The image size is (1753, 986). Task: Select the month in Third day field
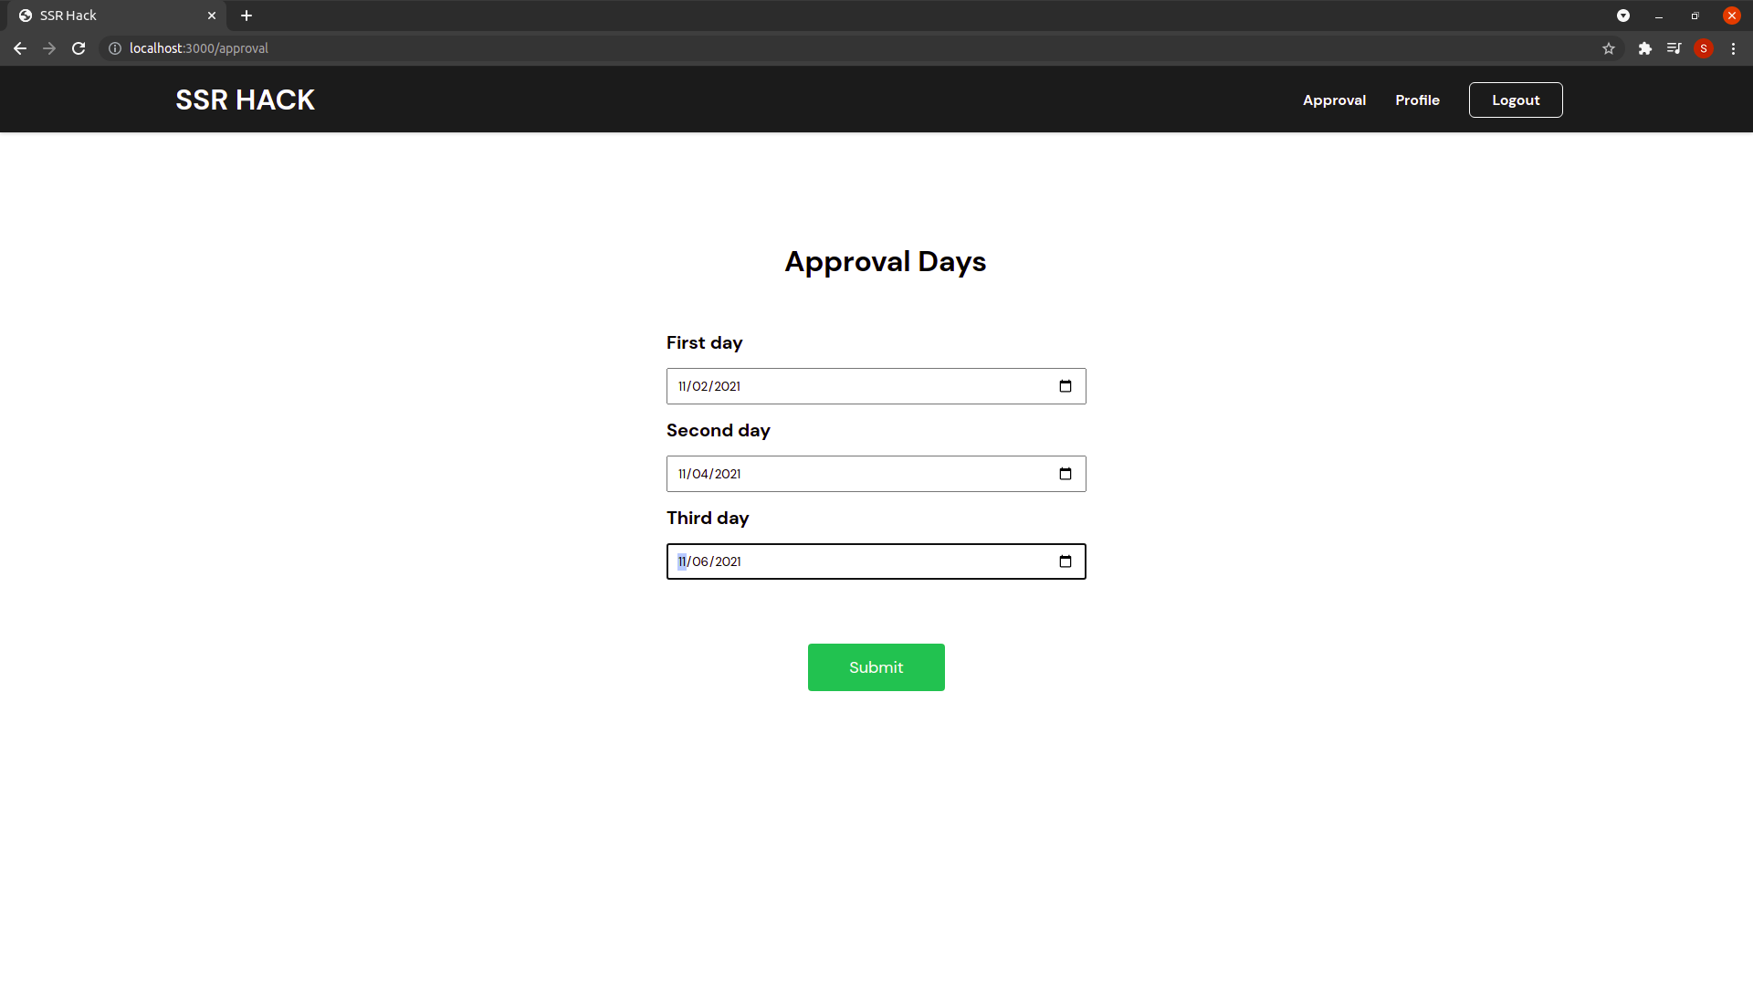682,561
